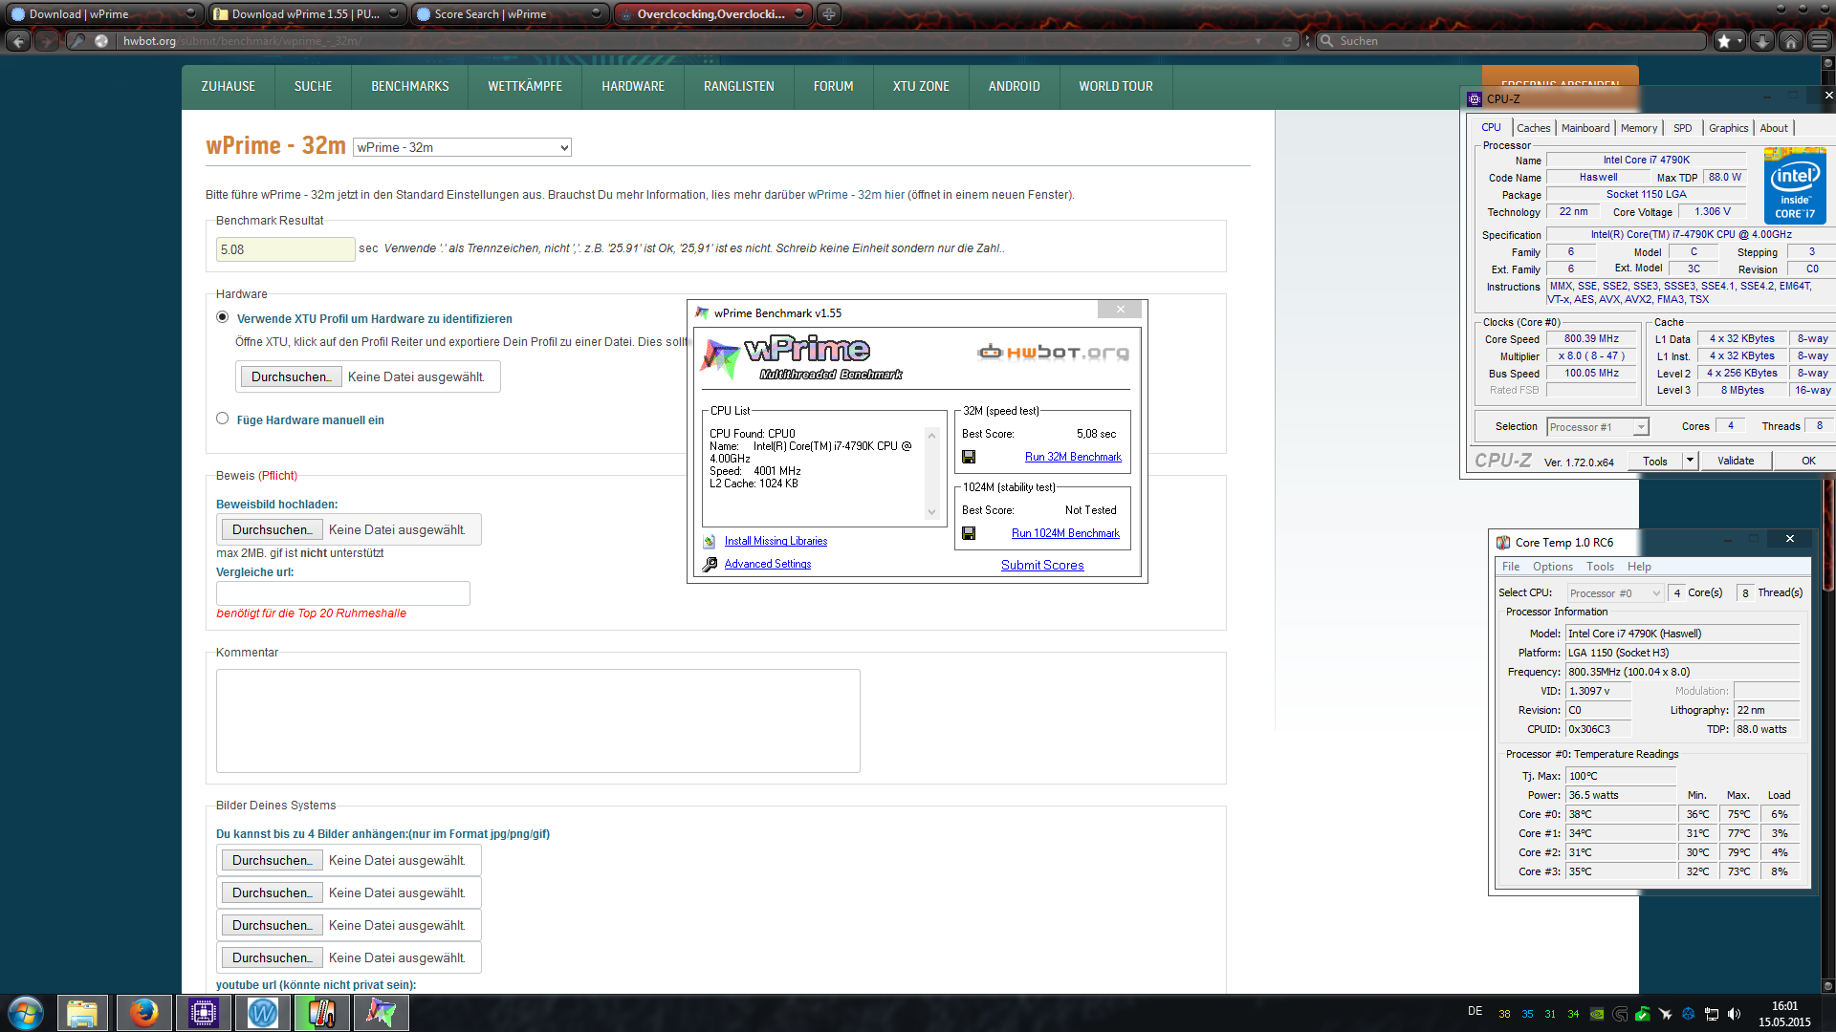
Task: Click Durchsuchen button for XTU profile
Action: click(x=292, y=376)
